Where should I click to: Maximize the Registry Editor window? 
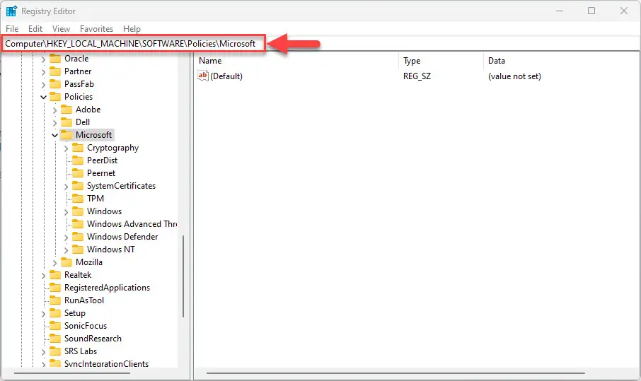pyautogui.click(x=591, y=11)
